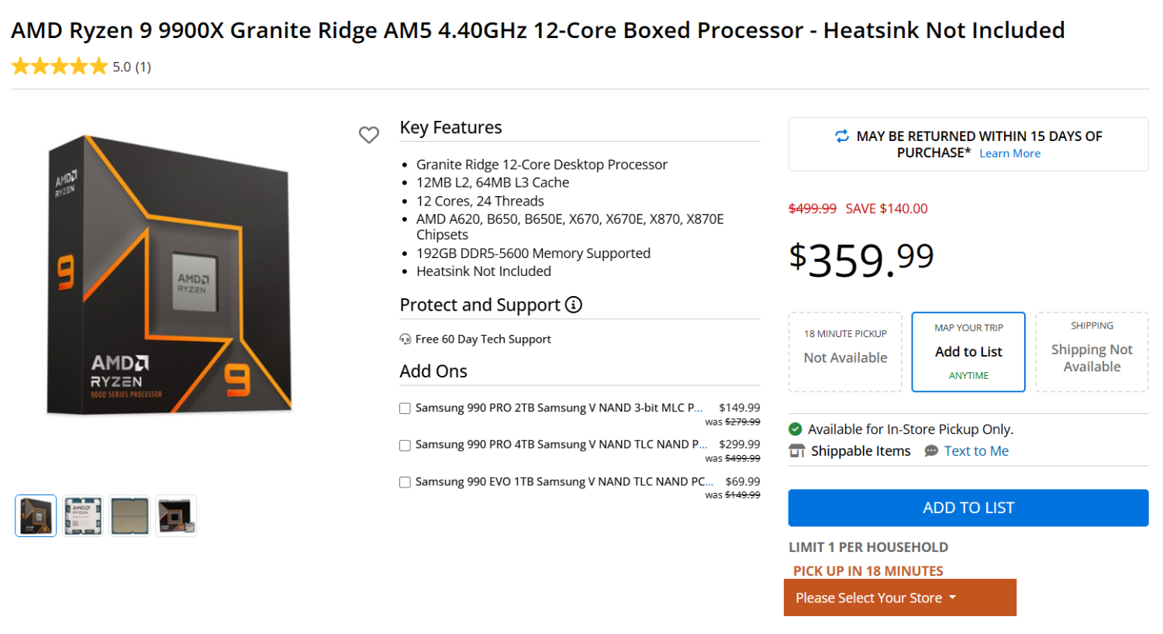Select the Shipping availability tile
The width and height of the screenshot is (1163, 634).
[x=1091, y=351]
